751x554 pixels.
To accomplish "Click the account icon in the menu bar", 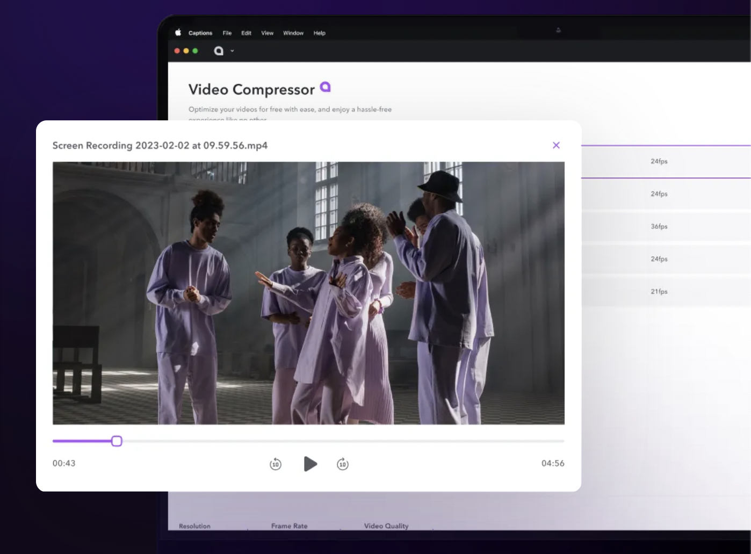I will pyautogui.click(x=558, y=31).
